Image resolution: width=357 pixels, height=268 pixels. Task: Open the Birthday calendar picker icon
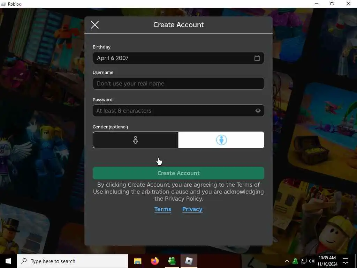tap(257, 58)
